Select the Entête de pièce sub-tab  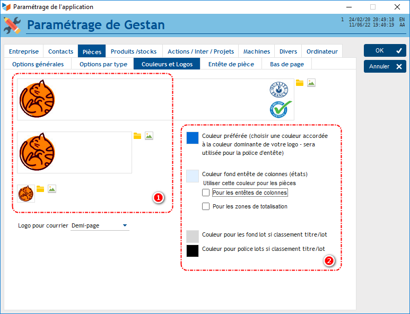pos(231,64)
